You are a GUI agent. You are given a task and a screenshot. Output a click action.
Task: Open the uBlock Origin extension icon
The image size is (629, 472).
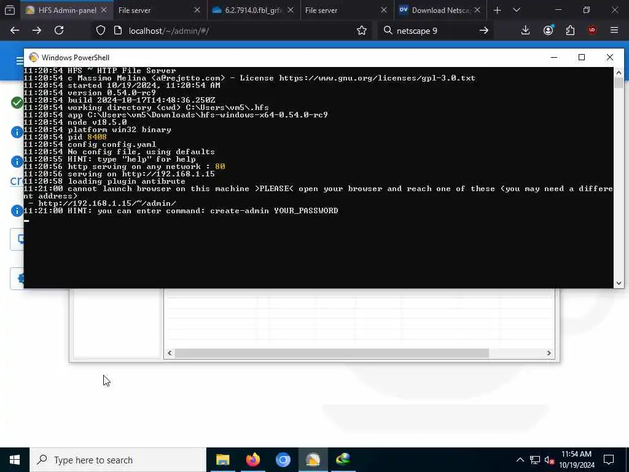(x=592, y=31)
